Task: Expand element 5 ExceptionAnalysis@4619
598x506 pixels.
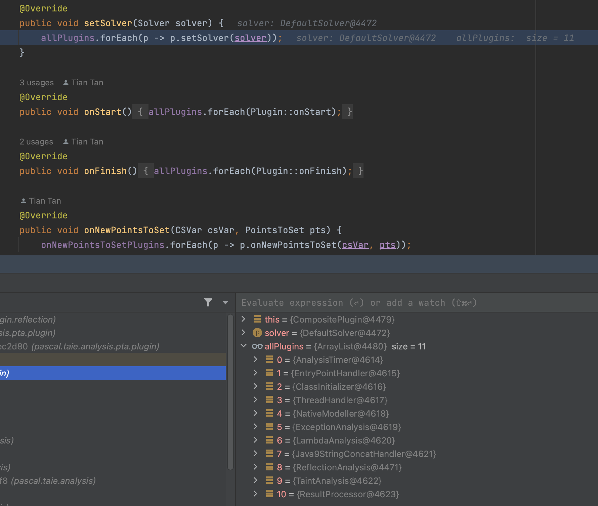Action: click(x=256, y=427)
